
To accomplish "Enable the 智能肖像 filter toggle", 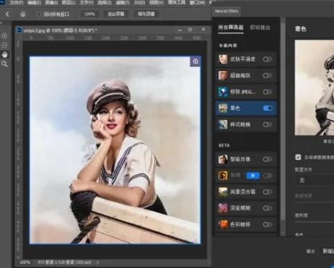I will click(267, 159).
